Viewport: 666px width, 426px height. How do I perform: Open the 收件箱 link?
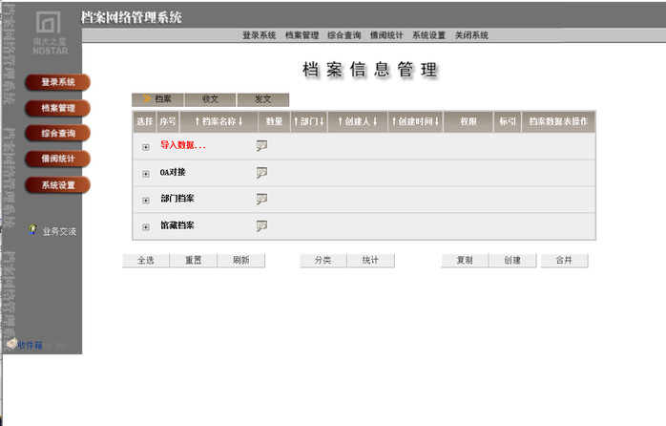pos(30,345)
